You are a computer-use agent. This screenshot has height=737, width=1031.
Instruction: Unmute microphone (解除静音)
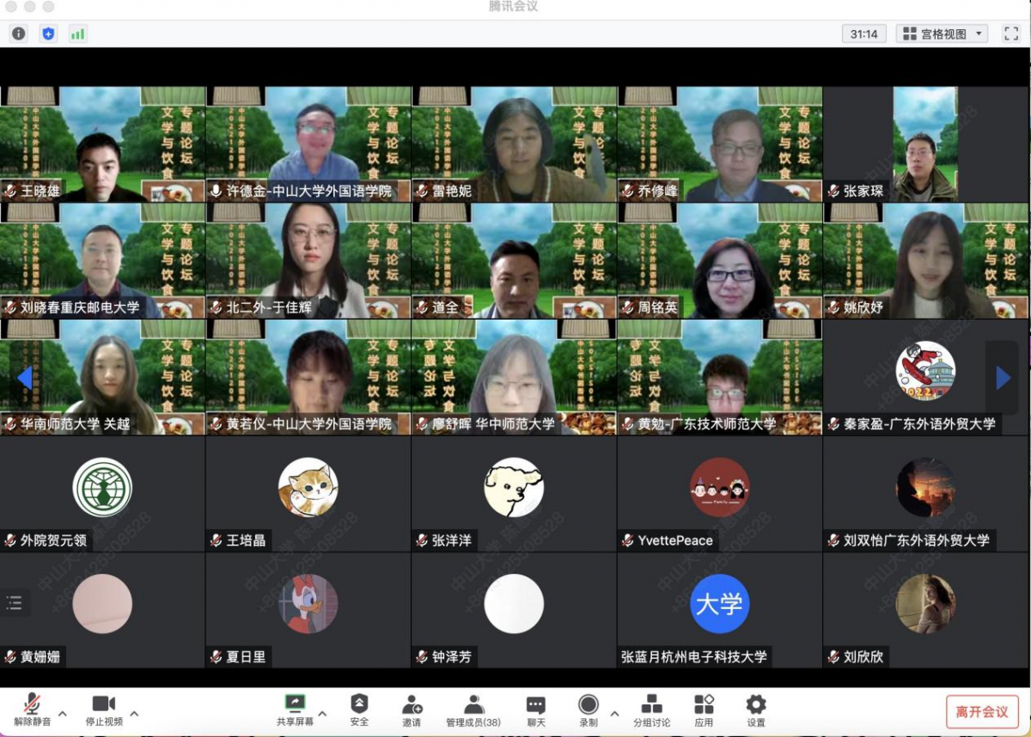coord(33,710)
